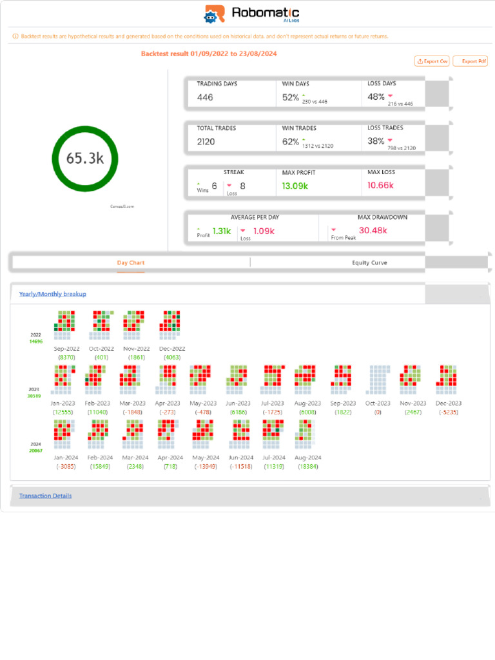
Task: Click the Max Profit 13.09k value
Action: click(x=295, y=186)
